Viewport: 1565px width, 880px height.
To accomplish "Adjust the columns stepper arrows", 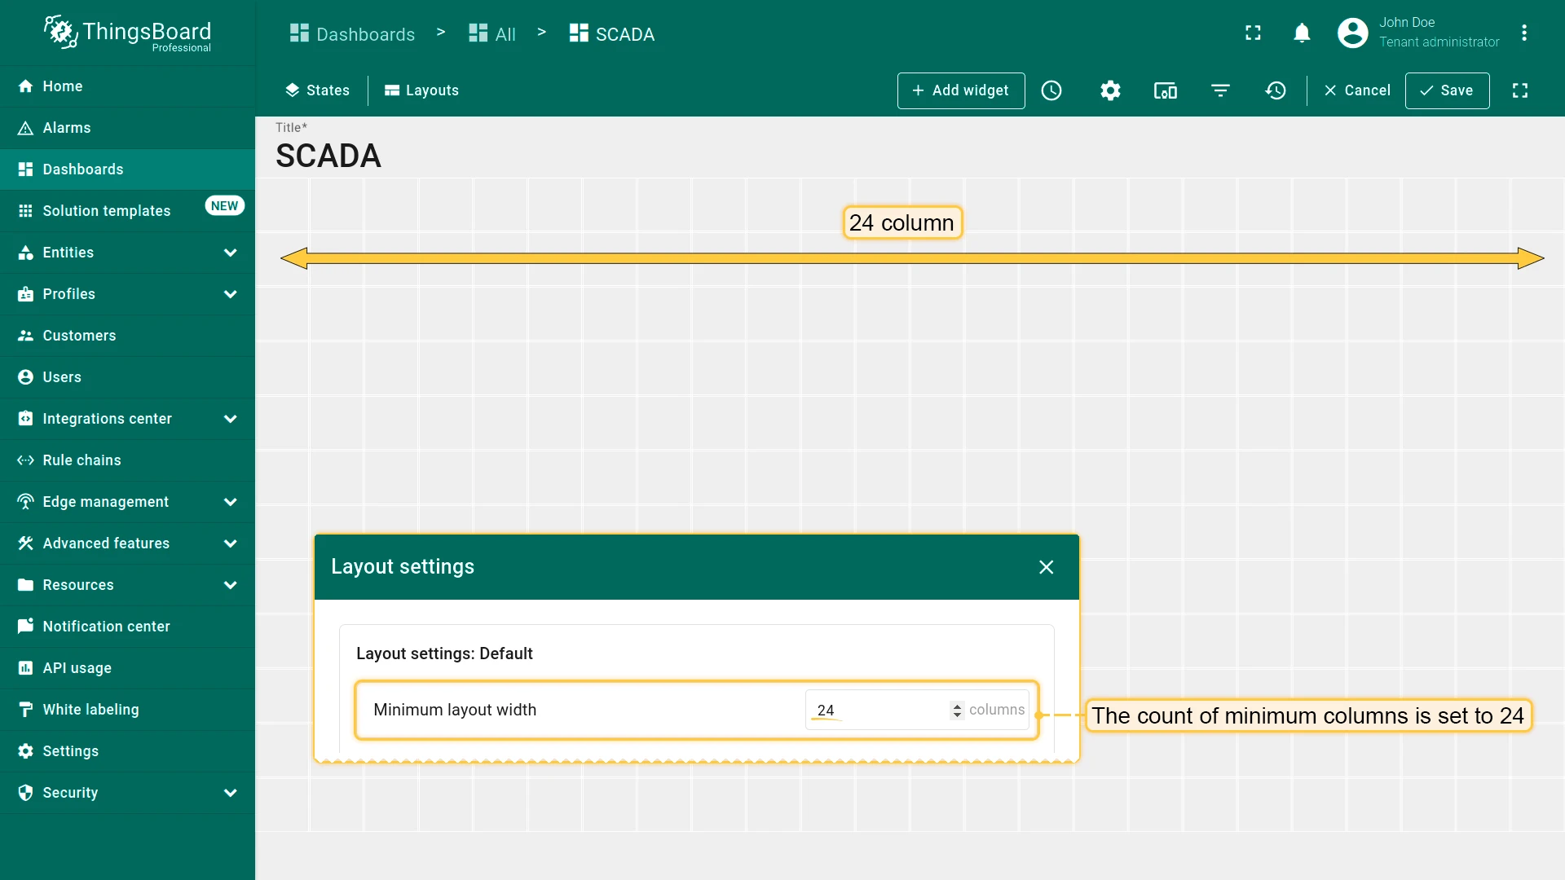I will [957, 711].
